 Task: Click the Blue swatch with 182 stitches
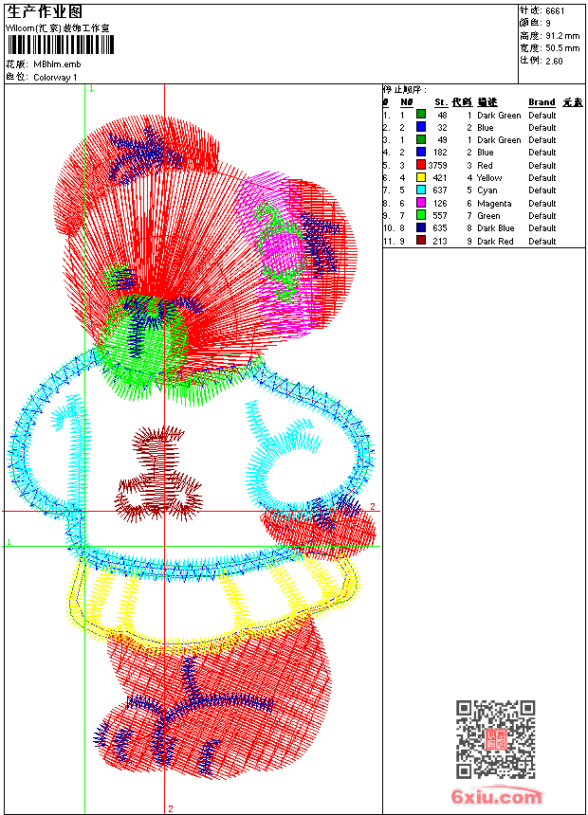tap(421, 152)
